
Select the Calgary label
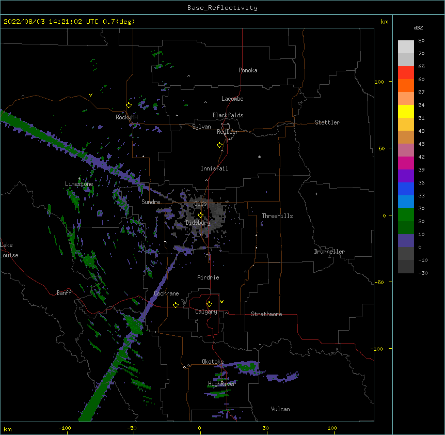coord(206,312)
